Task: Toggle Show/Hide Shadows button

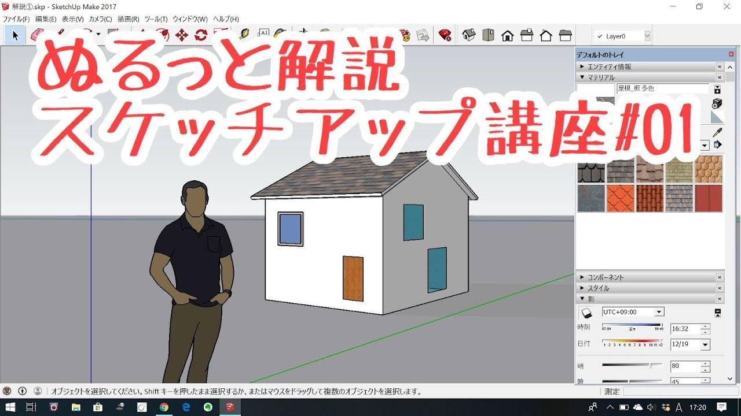Action: (586, 313)
